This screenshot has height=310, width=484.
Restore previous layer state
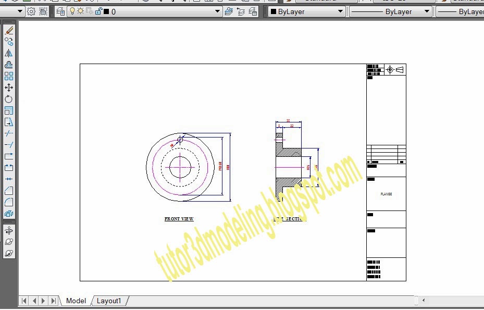click(241, 12)
